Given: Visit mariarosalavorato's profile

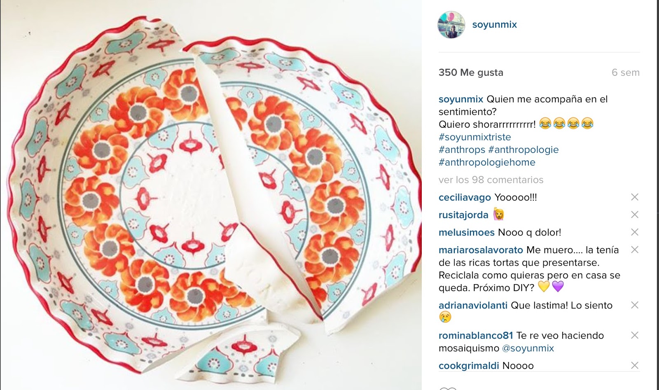Looking at the screenshot, I should (x=481, y=250).
